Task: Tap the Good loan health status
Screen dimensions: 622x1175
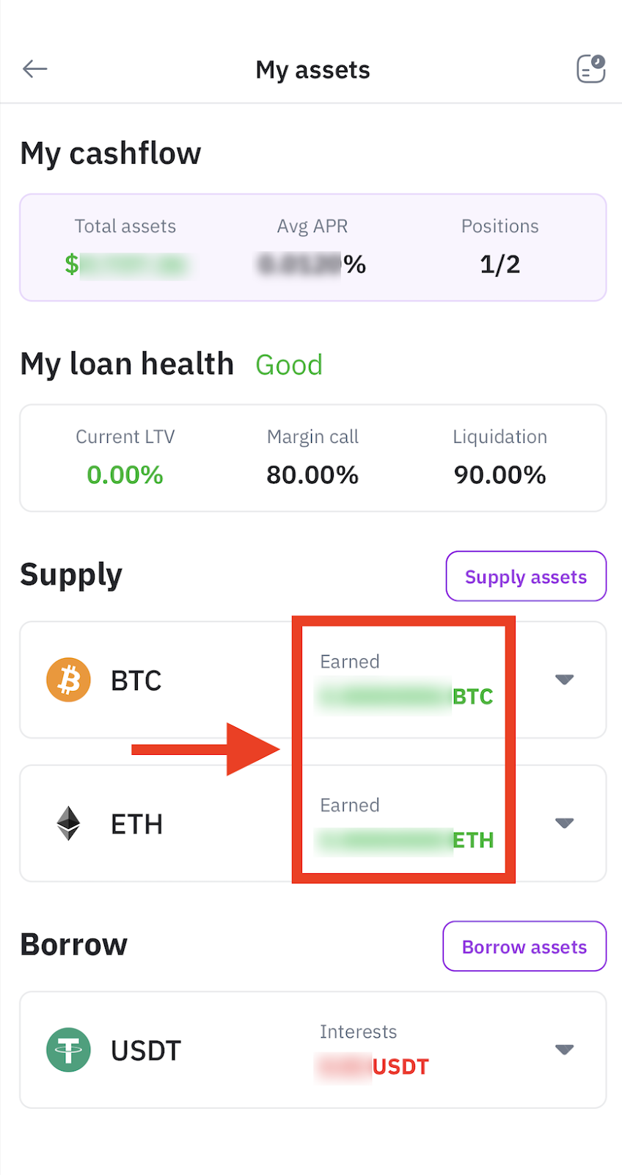Action: click(x=289, y=365)
